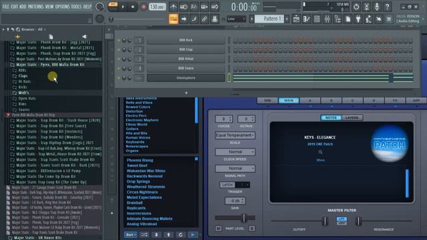427x240 pixels.
Task: Open the TOOLS menu
Action: coord(76,7)
